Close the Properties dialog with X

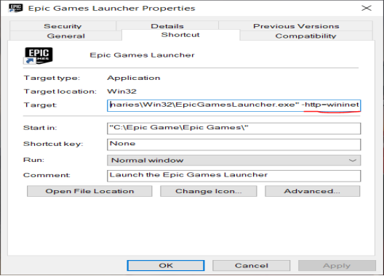(x=367, y=8)
